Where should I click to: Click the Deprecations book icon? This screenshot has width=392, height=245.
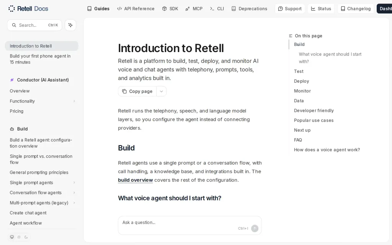coord(234,8)
